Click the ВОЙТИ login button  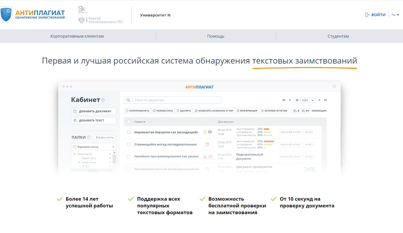375,15
